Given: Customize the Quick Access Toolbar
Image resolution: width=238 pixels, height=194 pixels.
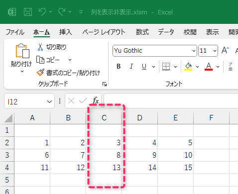Looking at the screenshot, I should (x=81, y=12).
